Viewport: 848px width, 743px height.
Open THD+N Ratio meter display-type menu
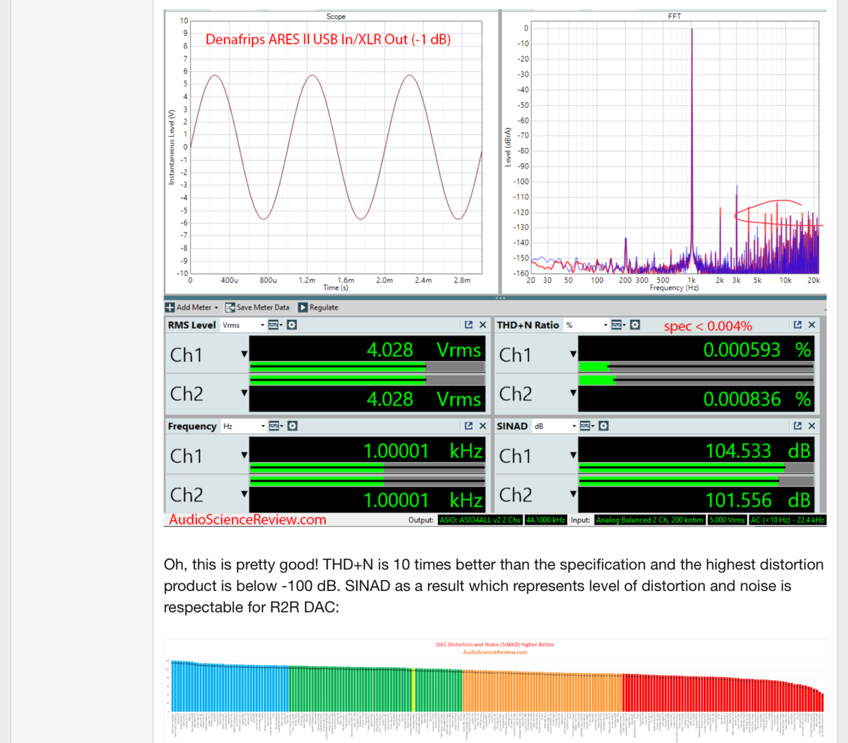coord(618,325)
